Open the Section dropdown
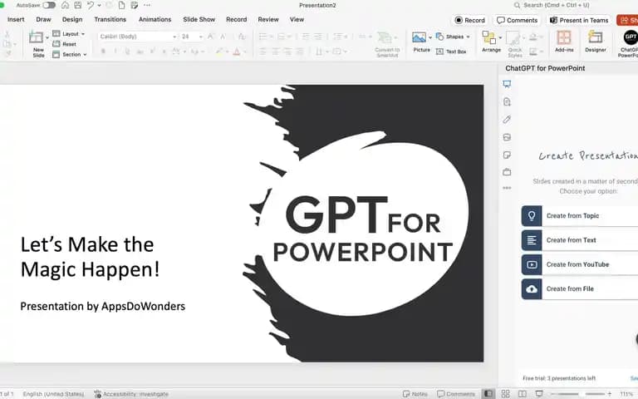The width and height of the screenshot is (638, 399). 70,54
